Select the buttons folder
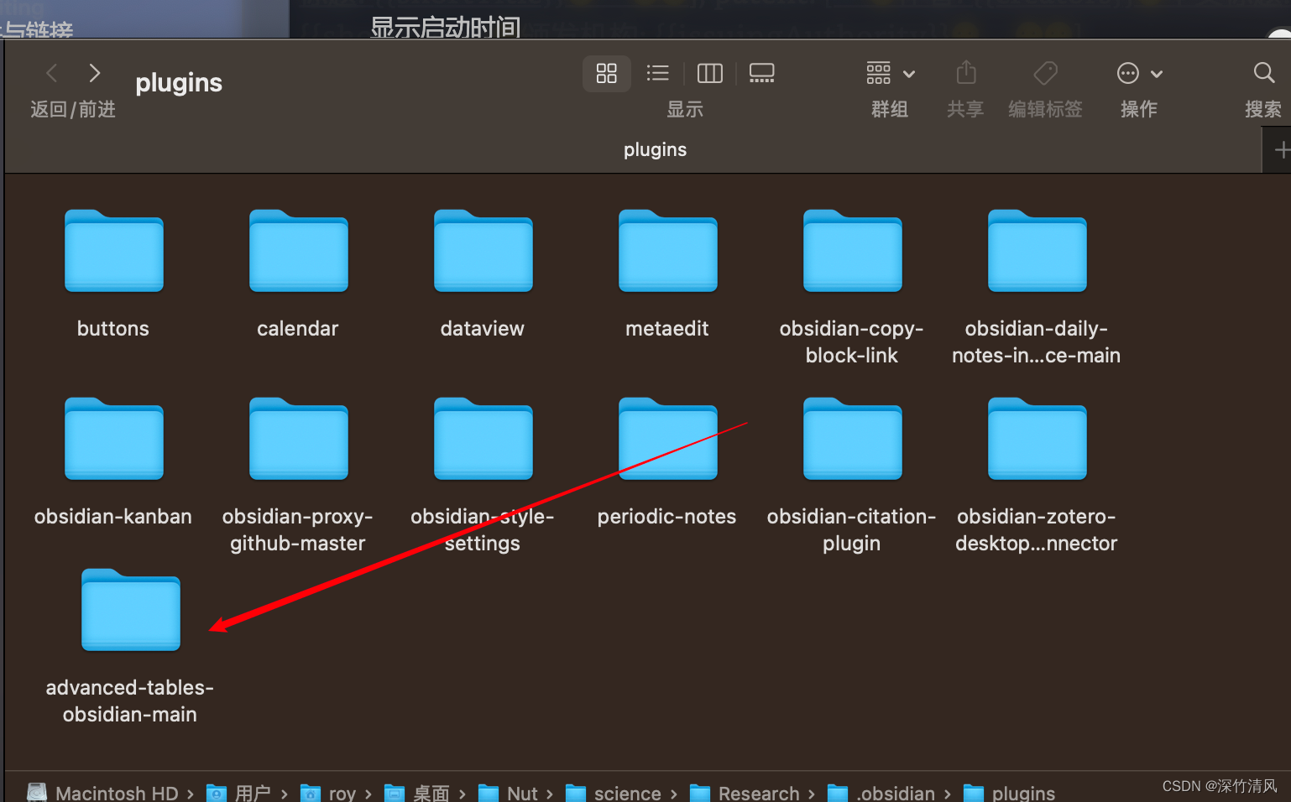Viewport: 1291px width, 802px height. point(114,251)
